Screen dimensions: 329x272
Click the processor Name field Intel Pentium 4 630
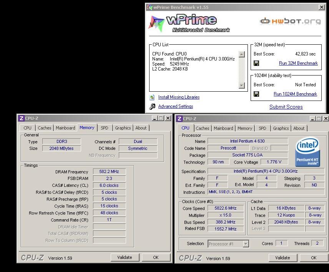[x=248, y=141]
